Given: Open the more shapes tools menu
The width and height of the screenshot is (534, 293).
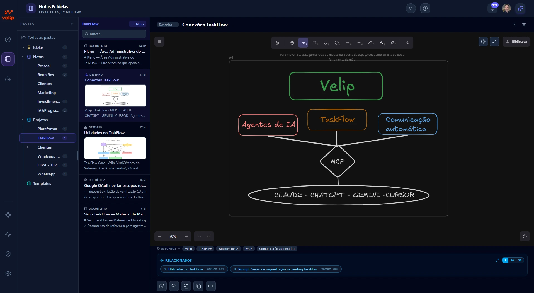Looking at the screenshot, I should coord(407,43).
